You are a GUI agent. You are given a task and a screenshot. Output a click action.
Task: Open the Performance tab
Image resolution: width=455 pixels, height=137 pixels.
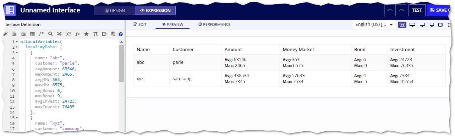click(214, 24)
